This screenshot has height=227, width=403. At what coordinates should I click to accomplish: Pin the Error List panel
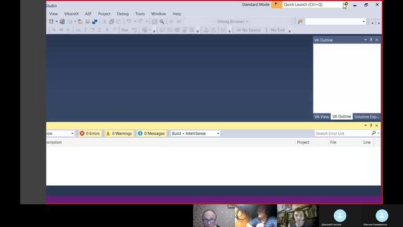[x=371, y=125]
